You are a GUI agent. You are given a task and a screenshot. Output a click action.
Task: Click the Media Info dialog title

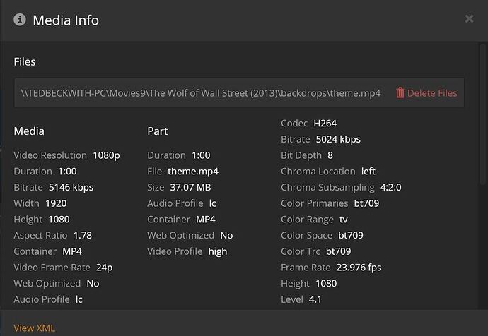tap(66, 20)
